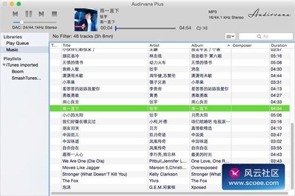Sort by Composer column header

click(x=242, y=45)
